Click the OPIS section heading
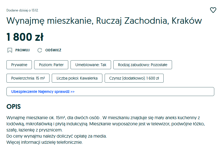Screen dimensions: 221x151 [14, 107]
